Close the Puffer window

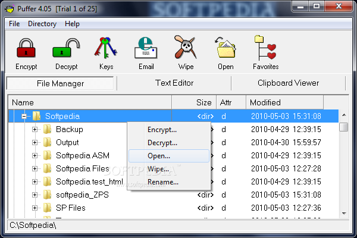(x=339, y=6)
